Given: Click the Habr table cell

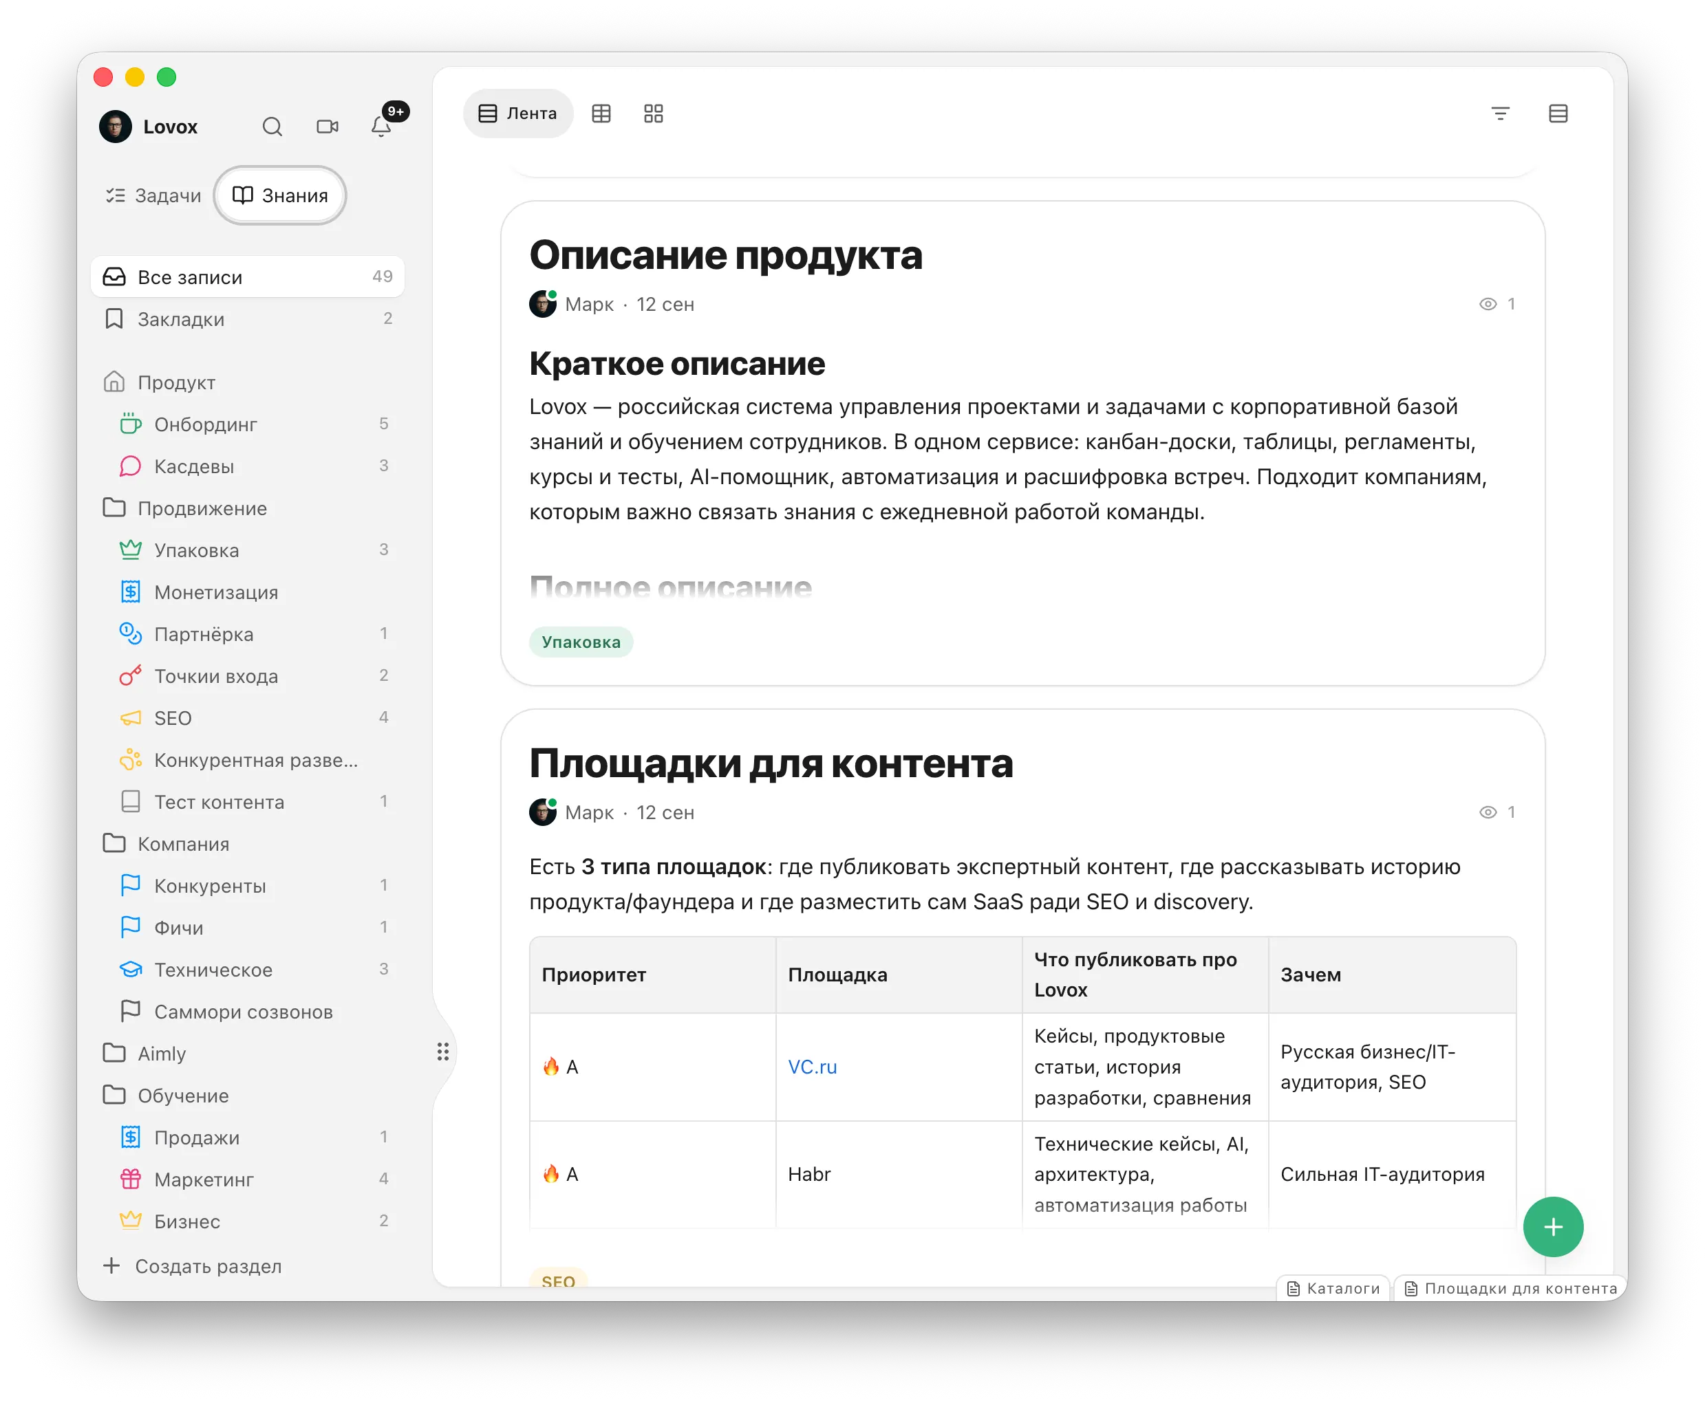Looking at the screenshot, I should [899, 1174].
